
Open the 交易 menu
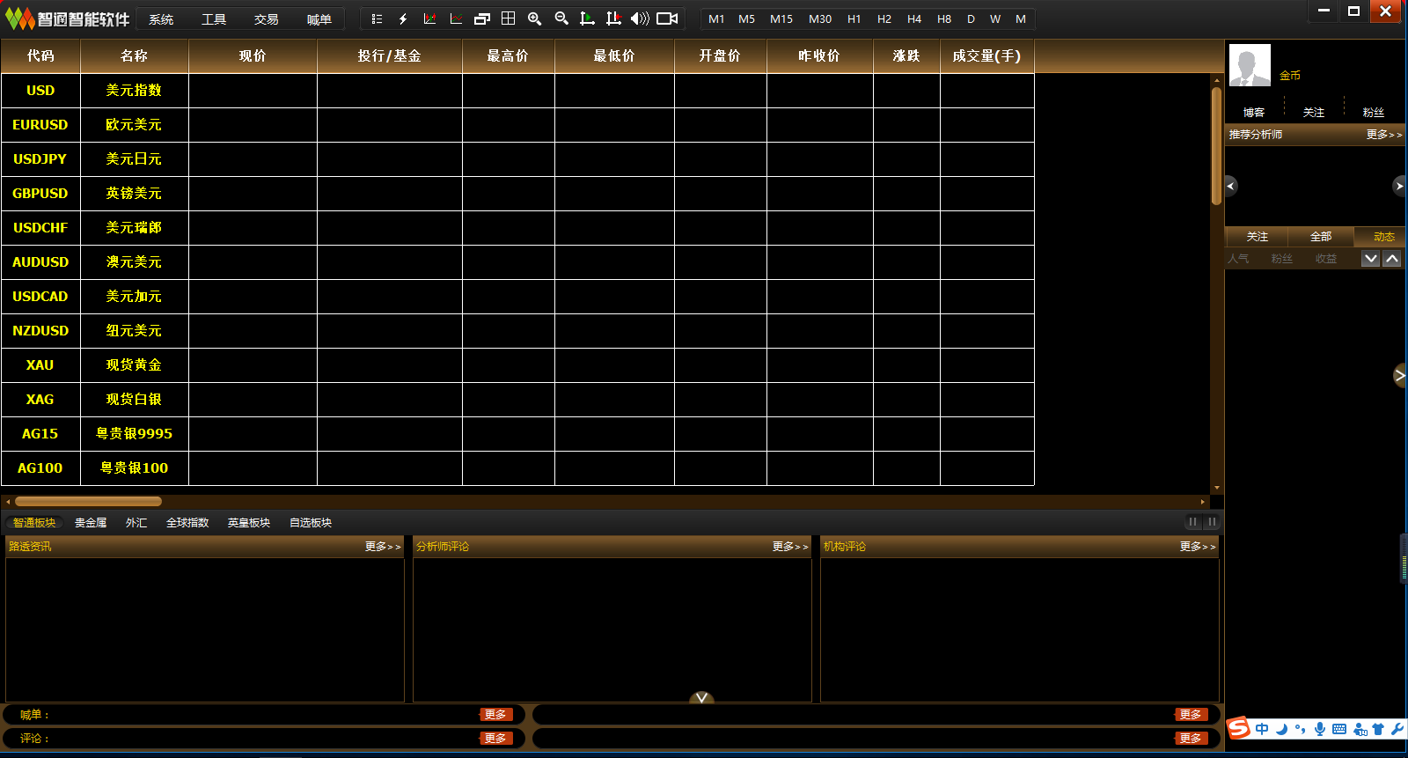266,19
